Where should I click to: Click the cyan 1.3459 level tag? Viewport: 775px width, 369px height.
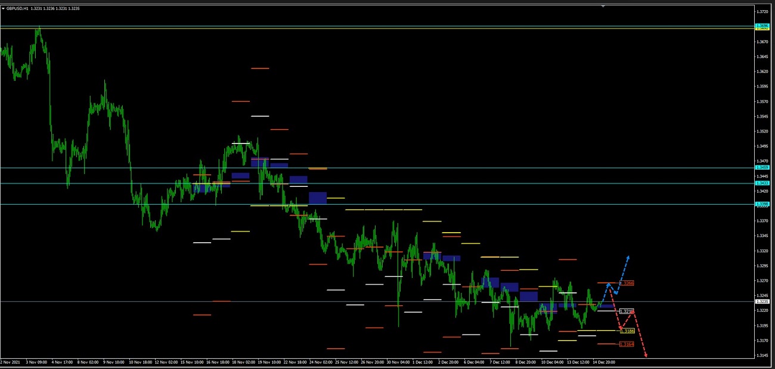point(762,168)
